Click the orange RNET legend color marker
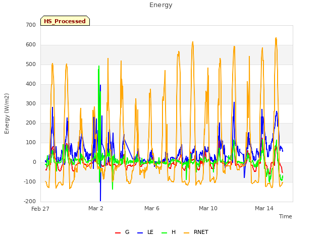 point(186,233)
